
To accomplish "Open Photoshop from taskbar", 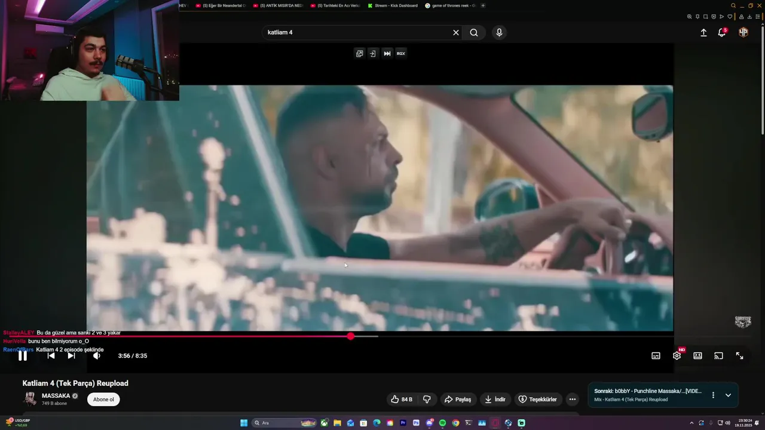I will pyautogui.click(x=416, y=423).
